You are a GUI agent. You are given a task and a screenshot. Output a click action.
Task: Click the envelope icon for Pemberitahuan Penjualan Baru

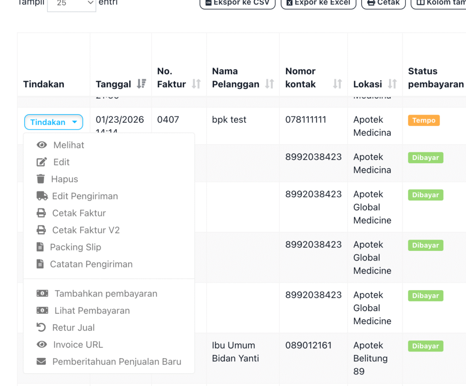41,362
